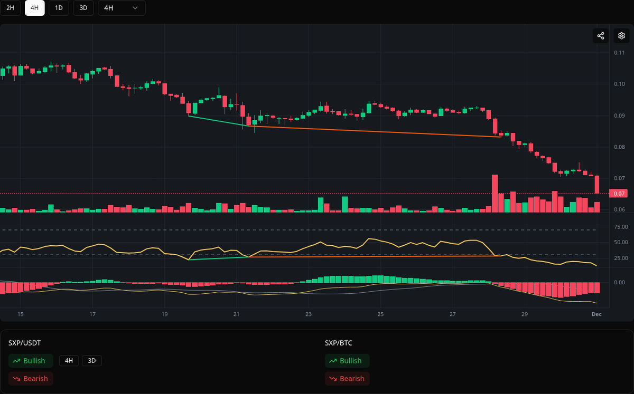Toggle the Bearish signal chip for SXP/BTC
Image resolution: width=634 pixels, height=394 pixels.
[347, 379]
